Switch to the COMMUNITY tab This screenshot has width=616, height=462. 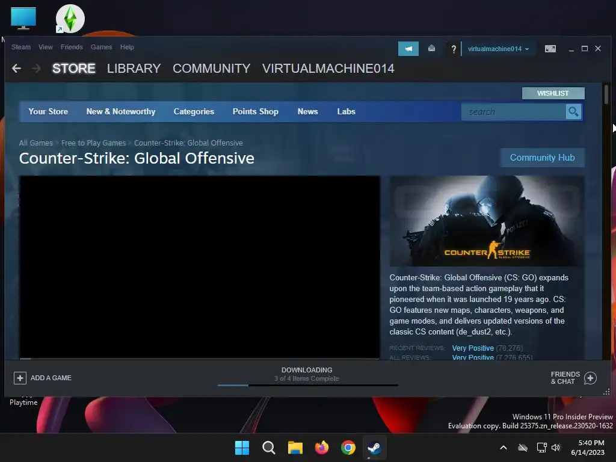[211, 69]
